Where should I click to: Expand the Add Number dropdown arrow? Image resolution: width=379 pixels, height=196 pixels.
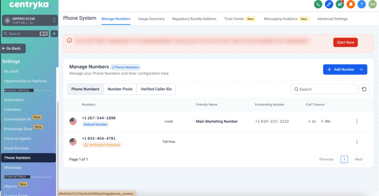tap(361, 69)
